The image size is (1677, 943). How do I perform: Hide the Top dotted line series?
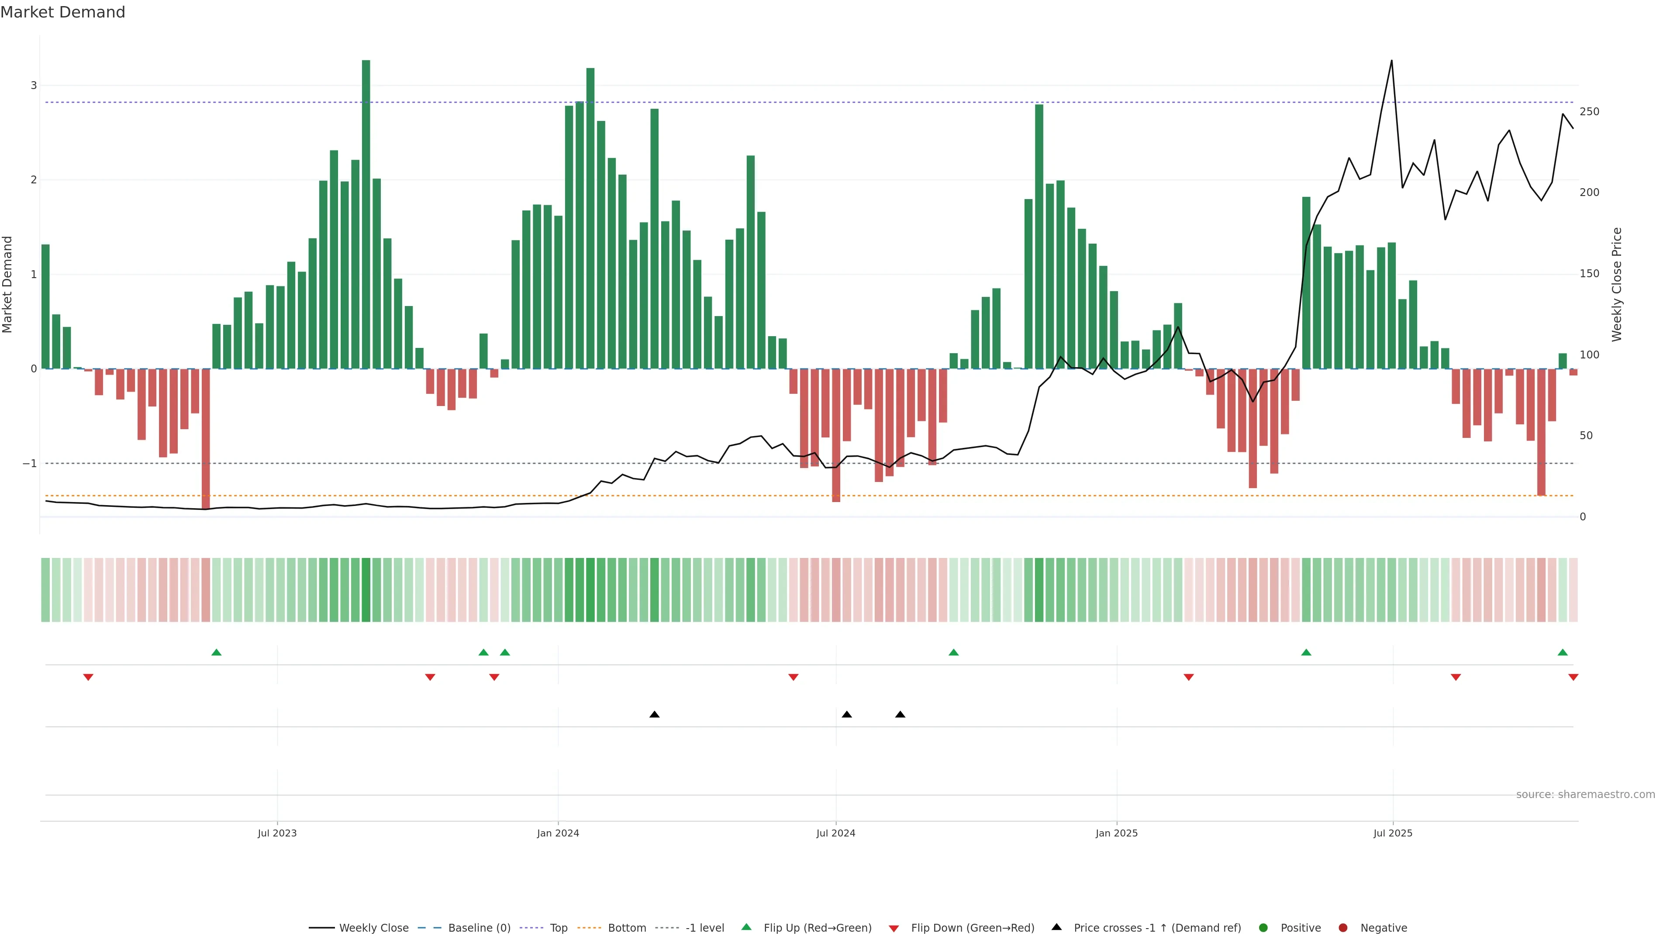[x=558, y=928]
